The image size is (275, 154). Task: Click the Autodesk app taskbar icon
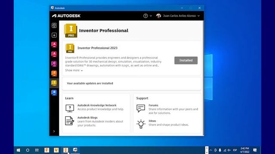tap(75, 150)
